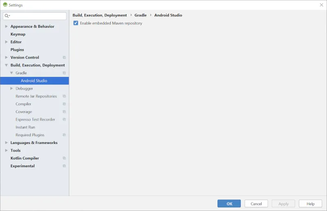Open Experimental settings page
This screenshot has height=211, width=327.
22,166
